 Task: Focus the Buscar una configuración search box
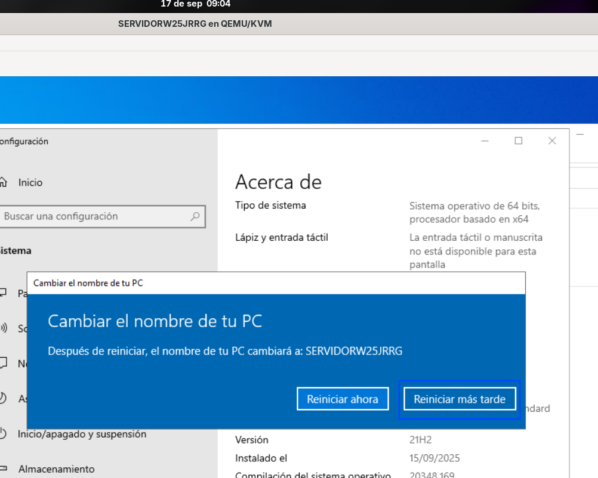click(x=102, y=216)
